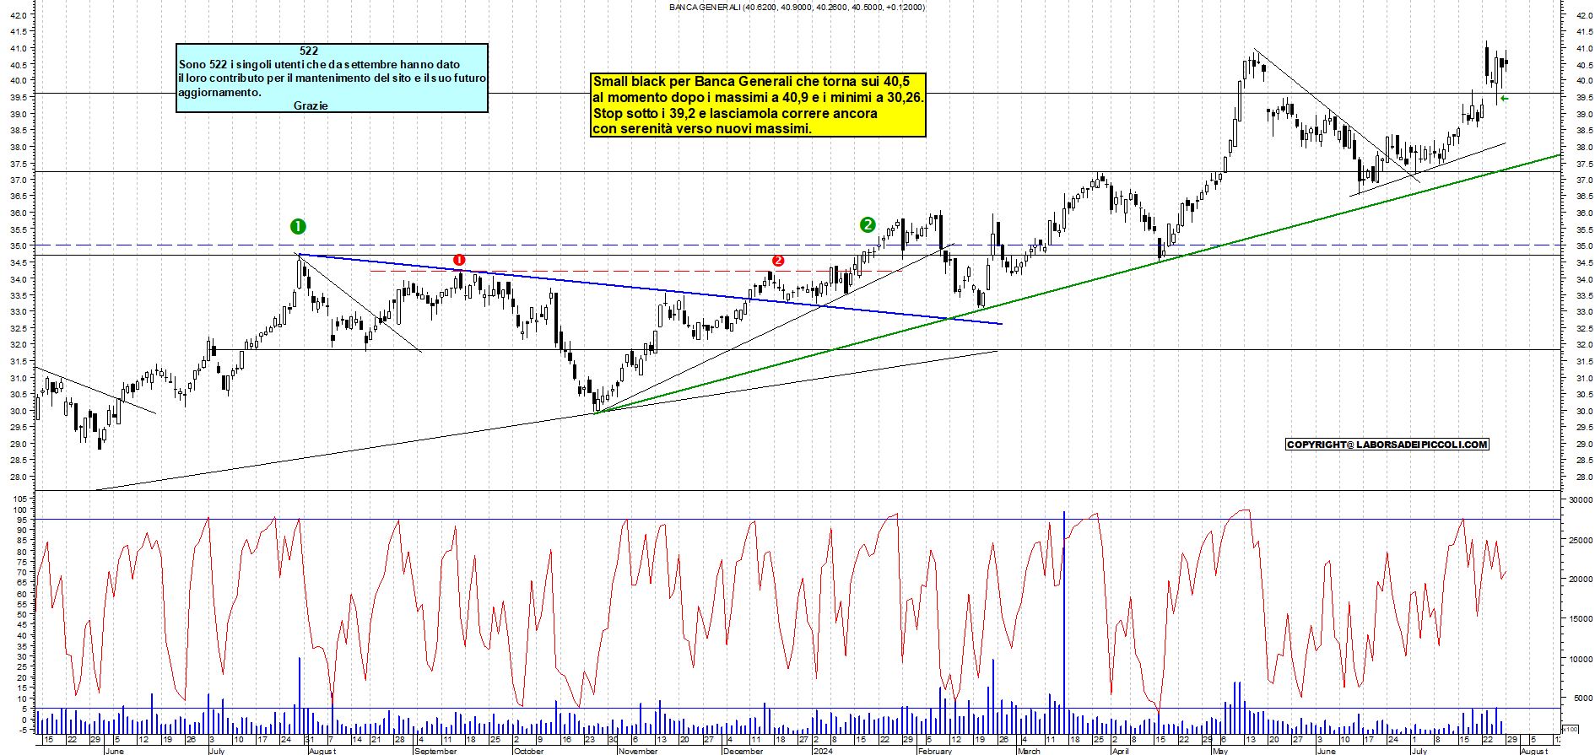This screenshot has width=1595, height=755.
Task: Click the 28.0 price label on right axis
Action: (x=1584, y=477)
